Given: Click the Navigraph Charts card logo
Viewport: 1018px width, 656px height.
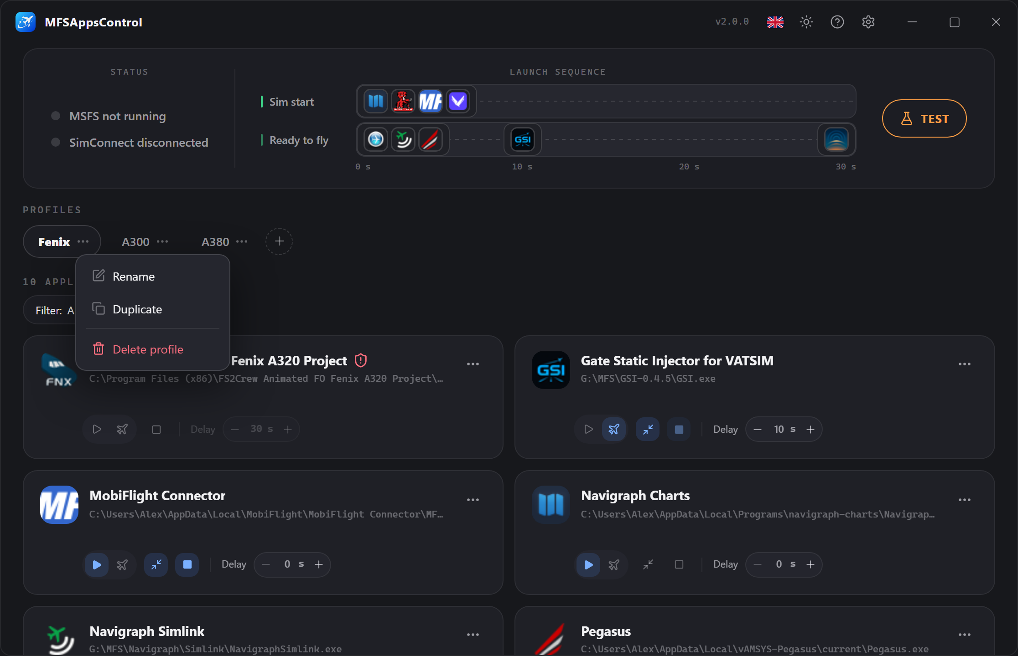Looking at the screenshot, I should [551, 505].
